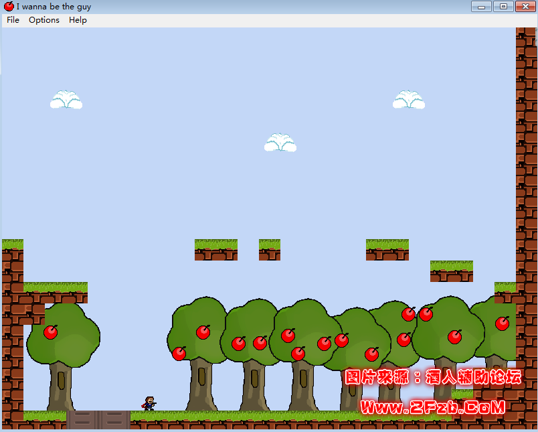
Task: Click the center cloud in the sky
Action: [280, 143]
